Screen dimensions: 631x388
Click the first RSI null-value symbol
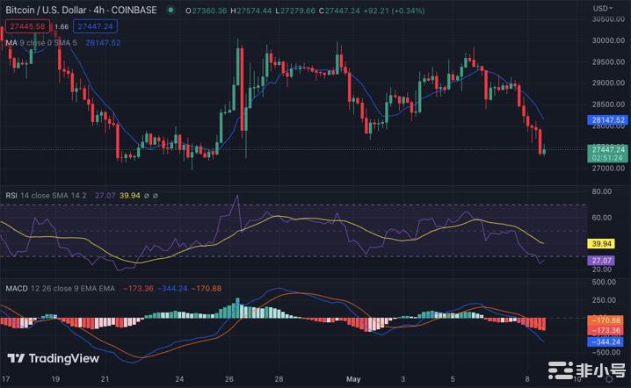point(147,195)
